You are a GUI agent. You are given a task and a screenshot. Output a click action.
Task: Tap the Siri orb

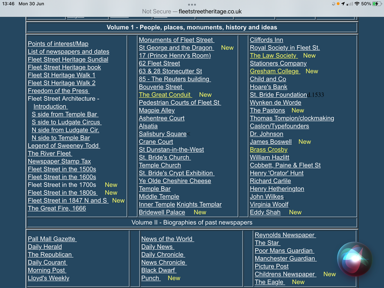point(354,259)
